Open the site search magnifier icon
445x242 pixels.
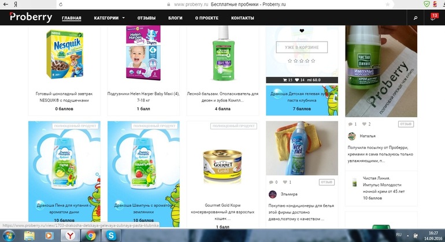pyautogui.click(x=416, y=17)
